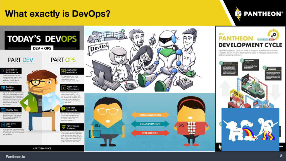
Task: Click the "Pantheon.io" footer text
Action: pyautogui.click(x=16, y=157)
